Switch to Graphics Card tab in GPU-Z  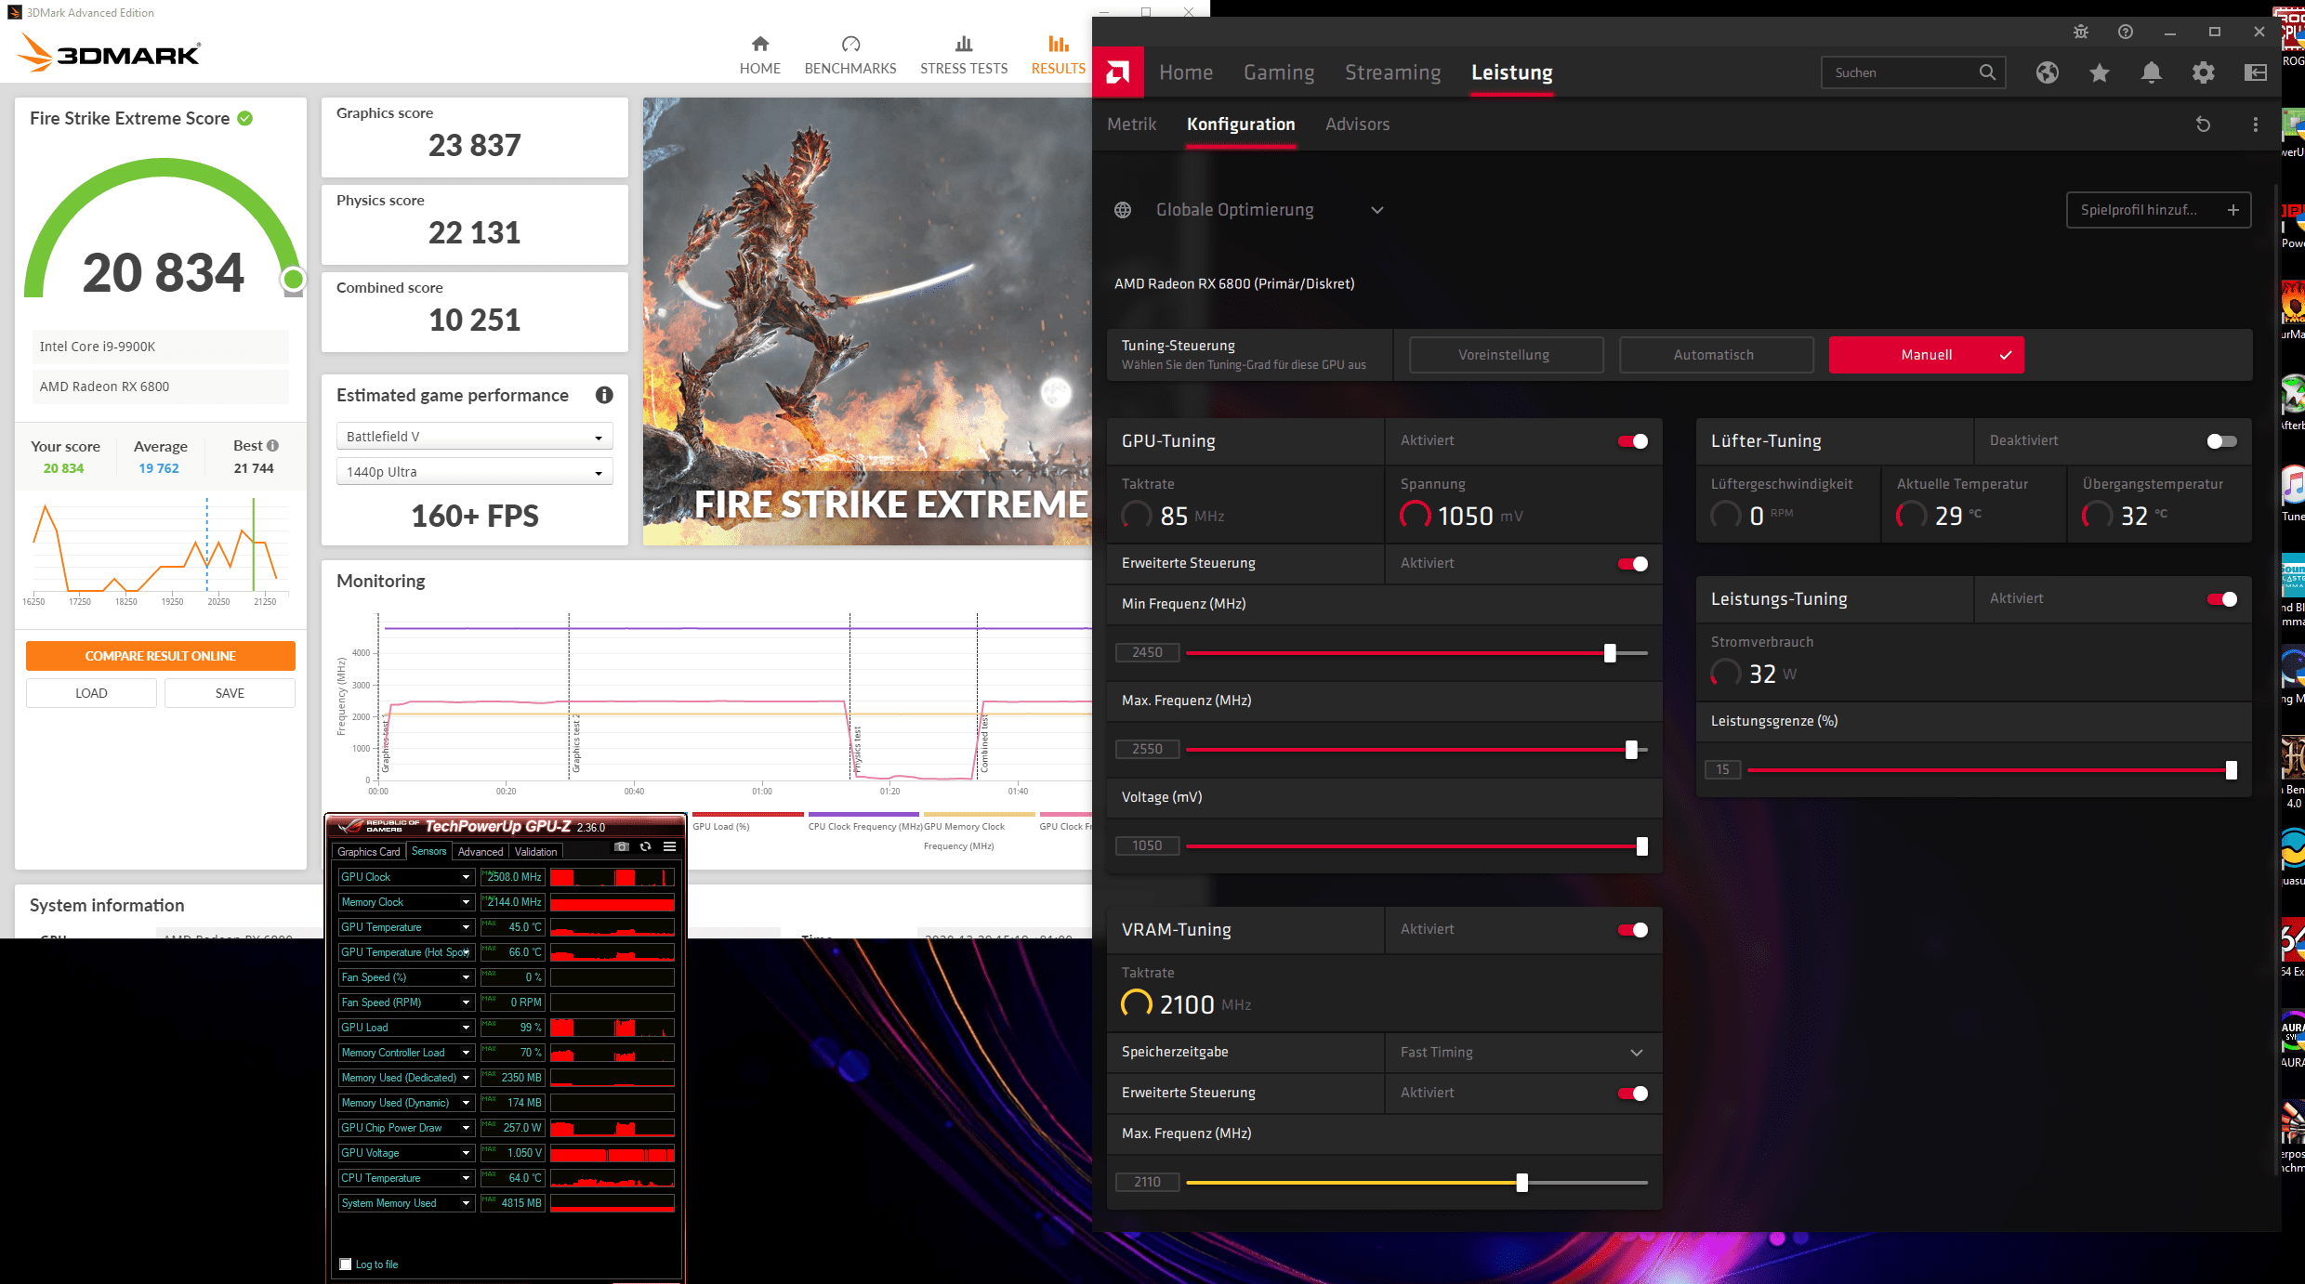click(368, 852)
